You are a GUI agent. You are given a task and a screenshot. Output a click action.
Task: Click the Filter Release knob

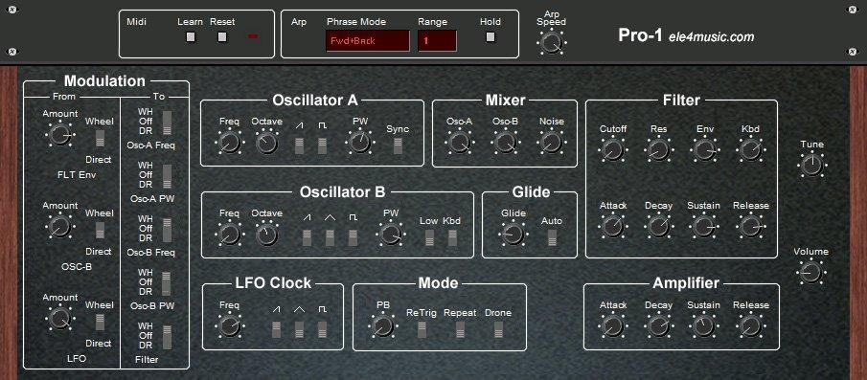click(x=750, y=227)
